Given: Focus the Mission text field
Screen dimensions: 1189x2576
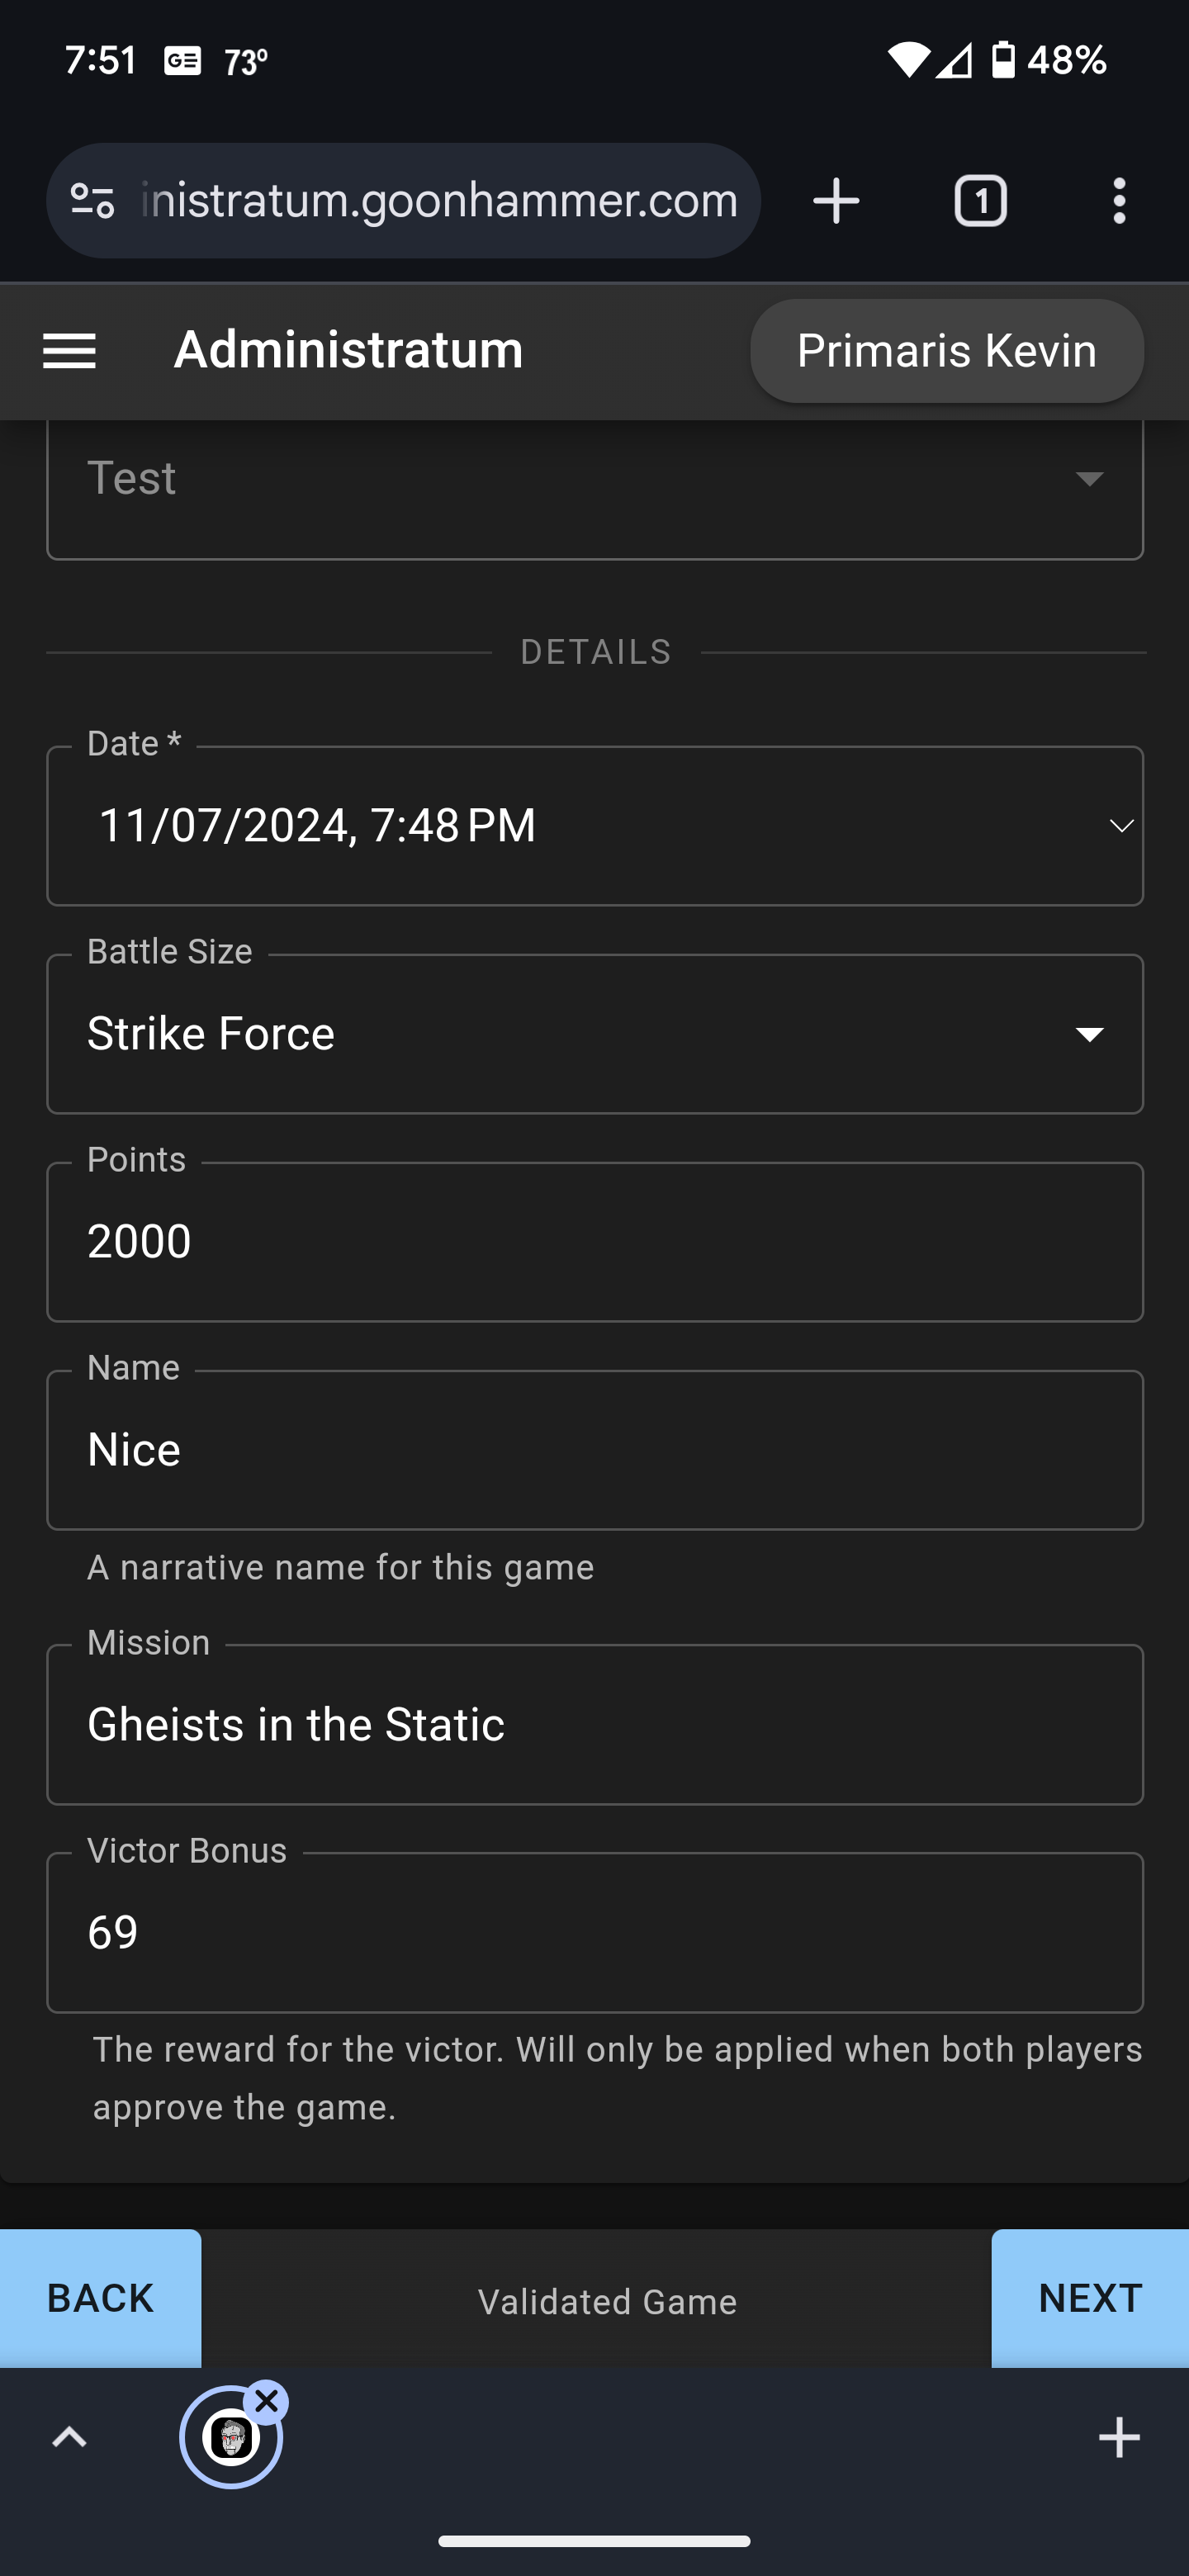Looking at the screenshot, I should click(594, 1725).
